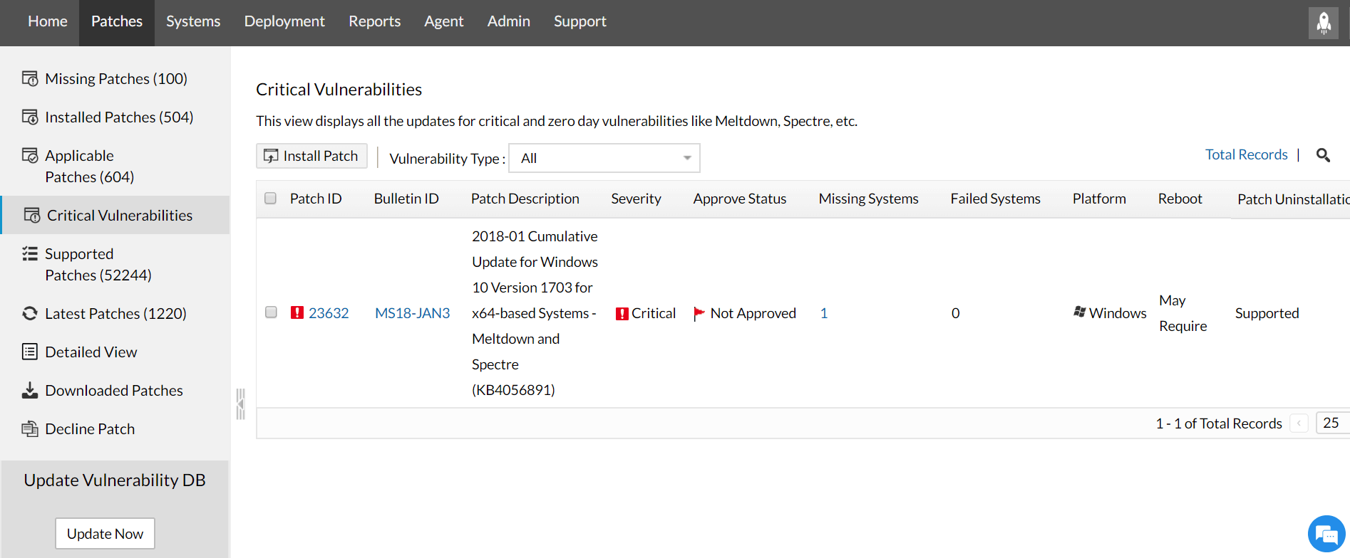Check the select-all patches header checkbox
1350x558 pixels.
(271, 199)
